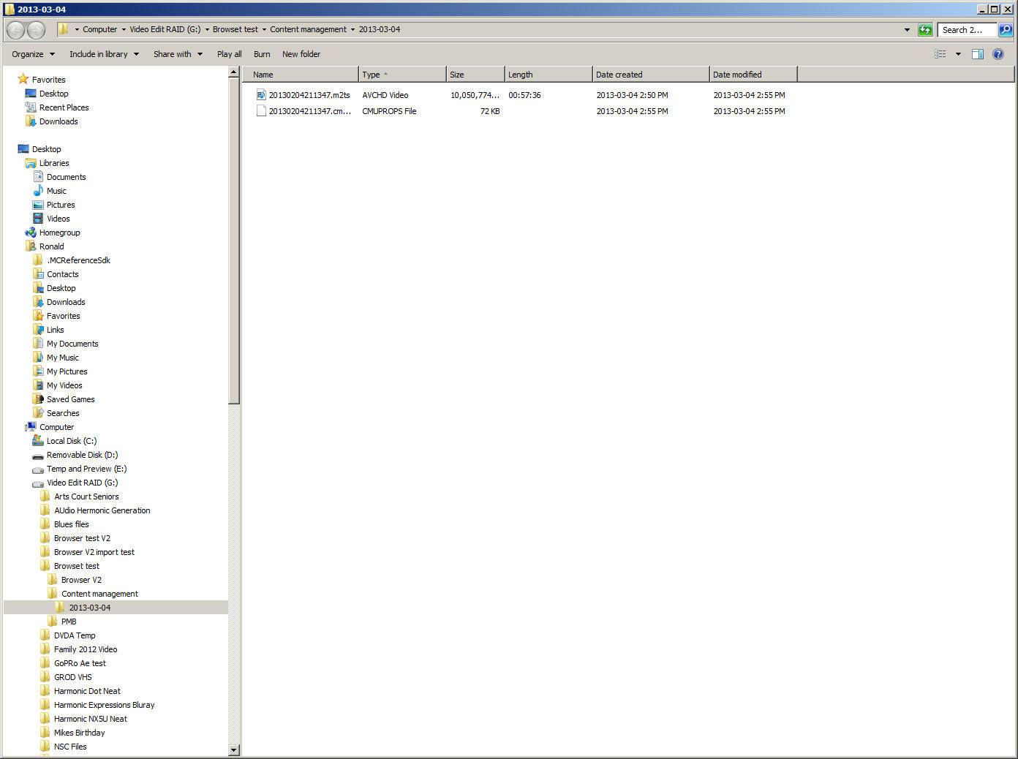1018x759 pixels.
Task: Open the Share with menu
Action: click(x=178, y=54)
